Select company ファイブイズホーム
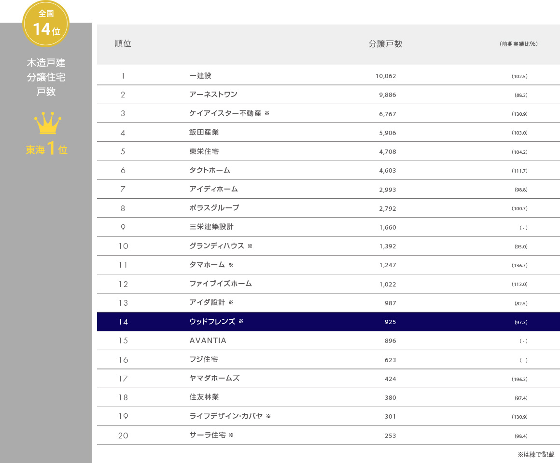This screenshot has height=463, width=560. [x=221, y=284]
